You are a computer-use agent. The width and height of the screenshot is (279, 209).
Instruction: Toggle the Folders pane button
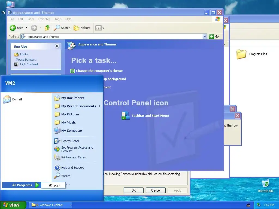click(82, 28)
